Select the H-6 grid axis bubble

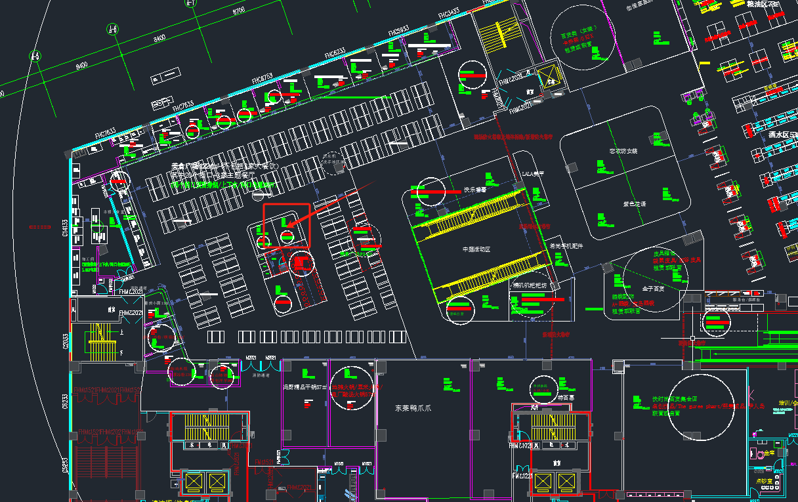pyautogui.click(x=113, y=29)
